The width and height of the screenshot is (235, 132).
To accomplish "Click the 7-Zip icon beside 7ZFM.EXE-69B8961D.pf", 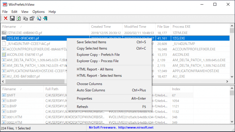I will coord(4,33).
